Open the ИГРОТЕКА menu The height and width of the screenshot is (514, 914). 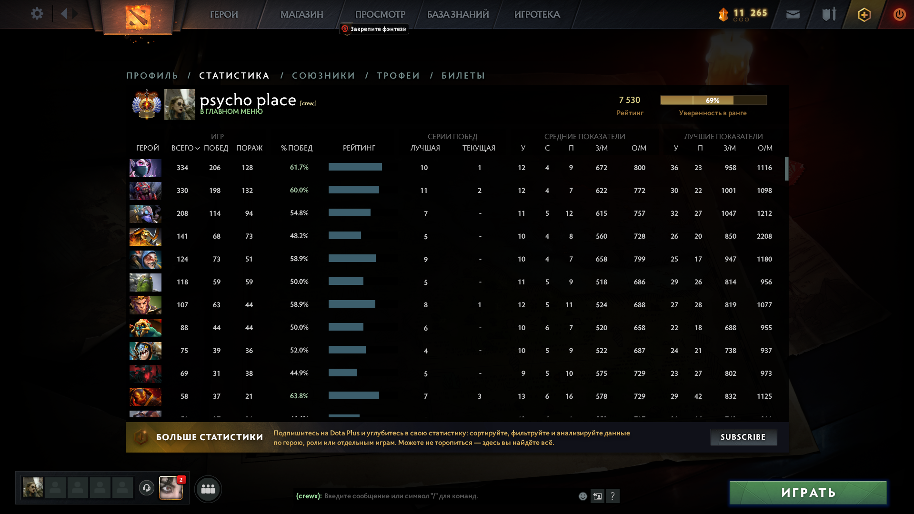click(x=537, y=14)
